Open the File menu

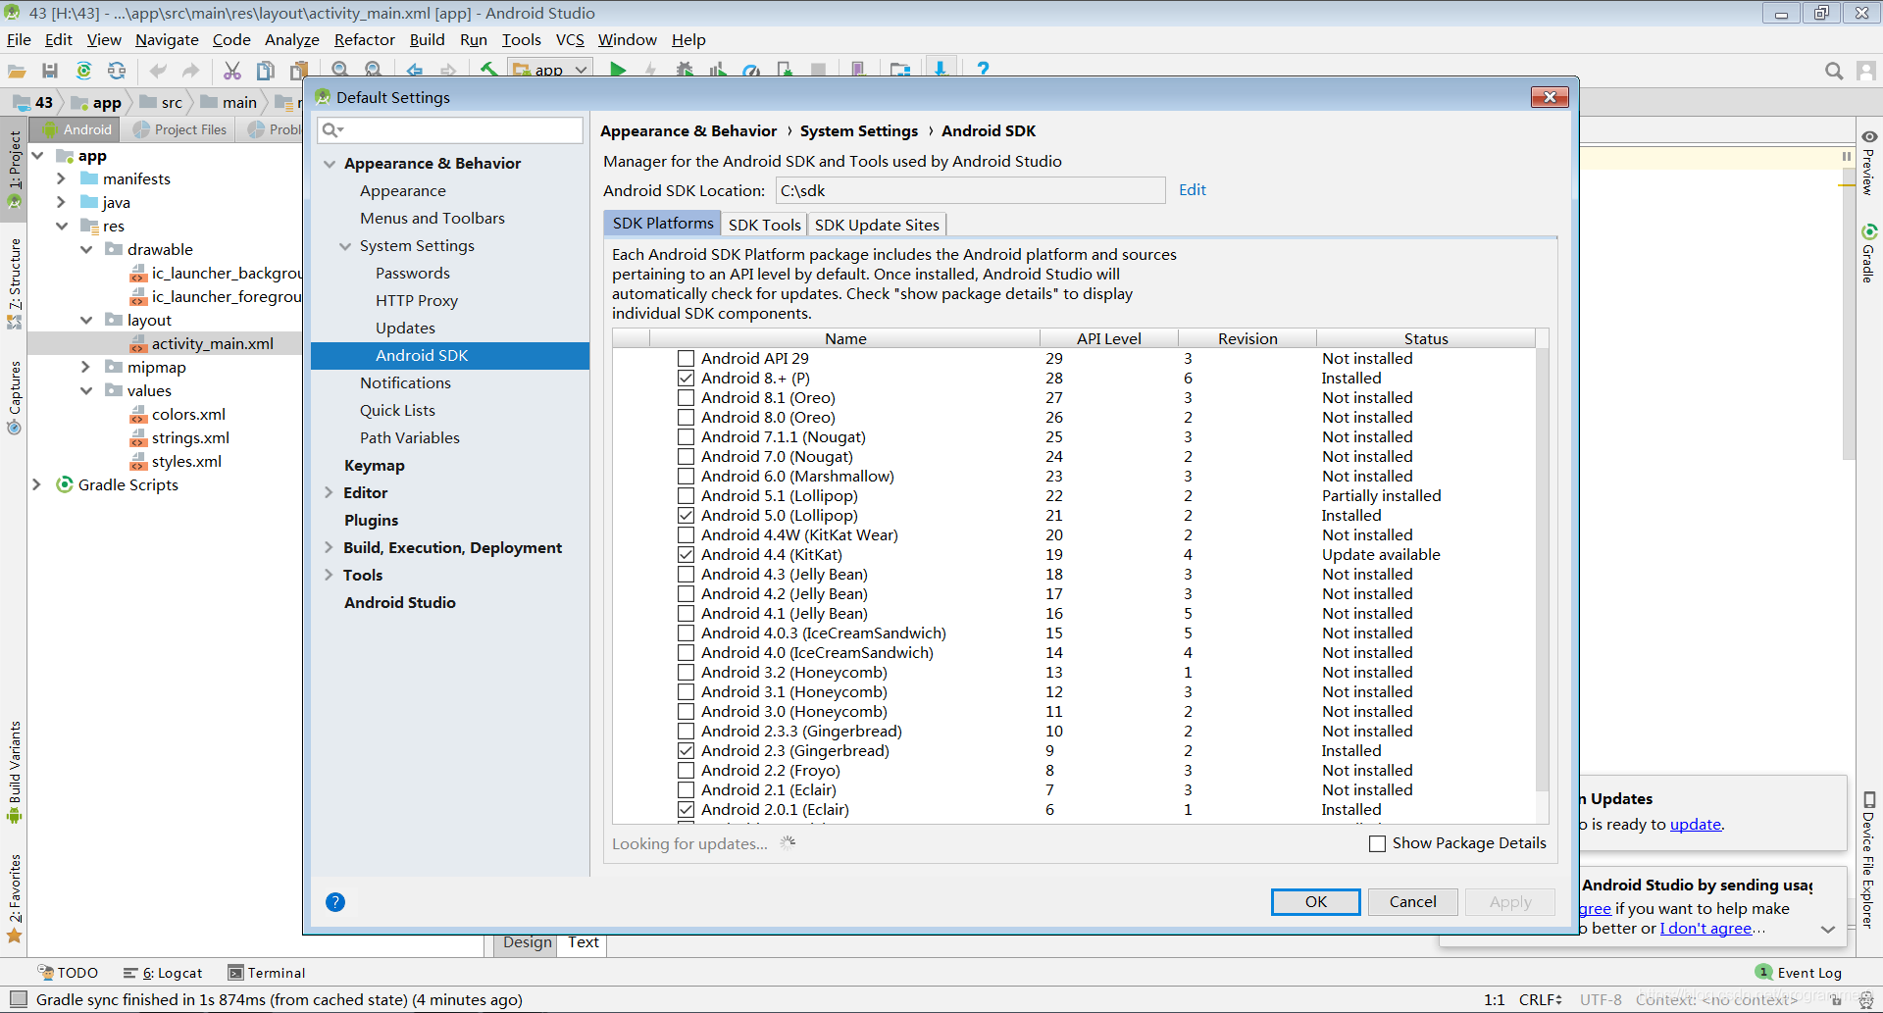pos(19,40)
